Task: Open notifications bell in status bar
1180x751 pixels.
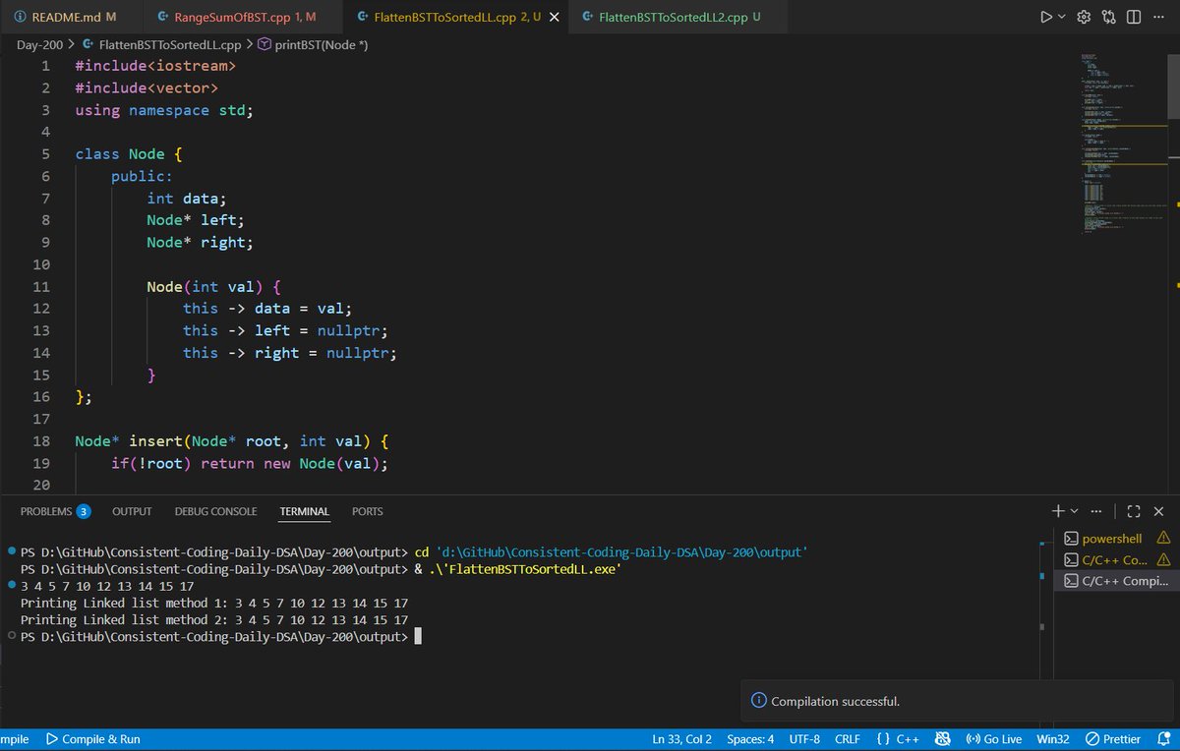Action: [1163, 739]
